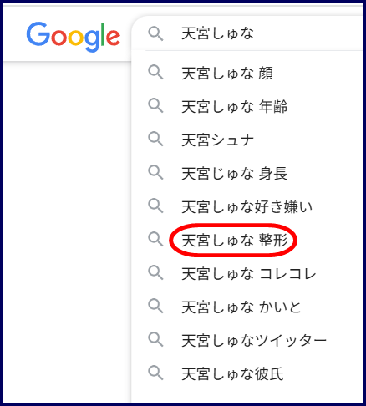Click search icon beside 天宮しゅな コレコレ

[x=155, y=273]
